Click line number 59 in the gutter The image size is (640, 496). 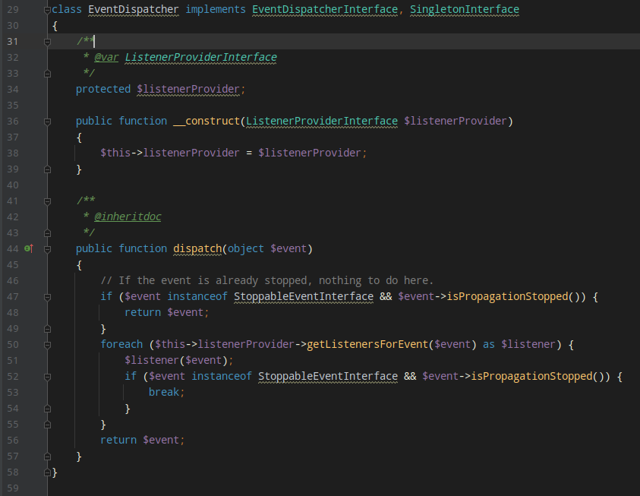pos(13,488)
